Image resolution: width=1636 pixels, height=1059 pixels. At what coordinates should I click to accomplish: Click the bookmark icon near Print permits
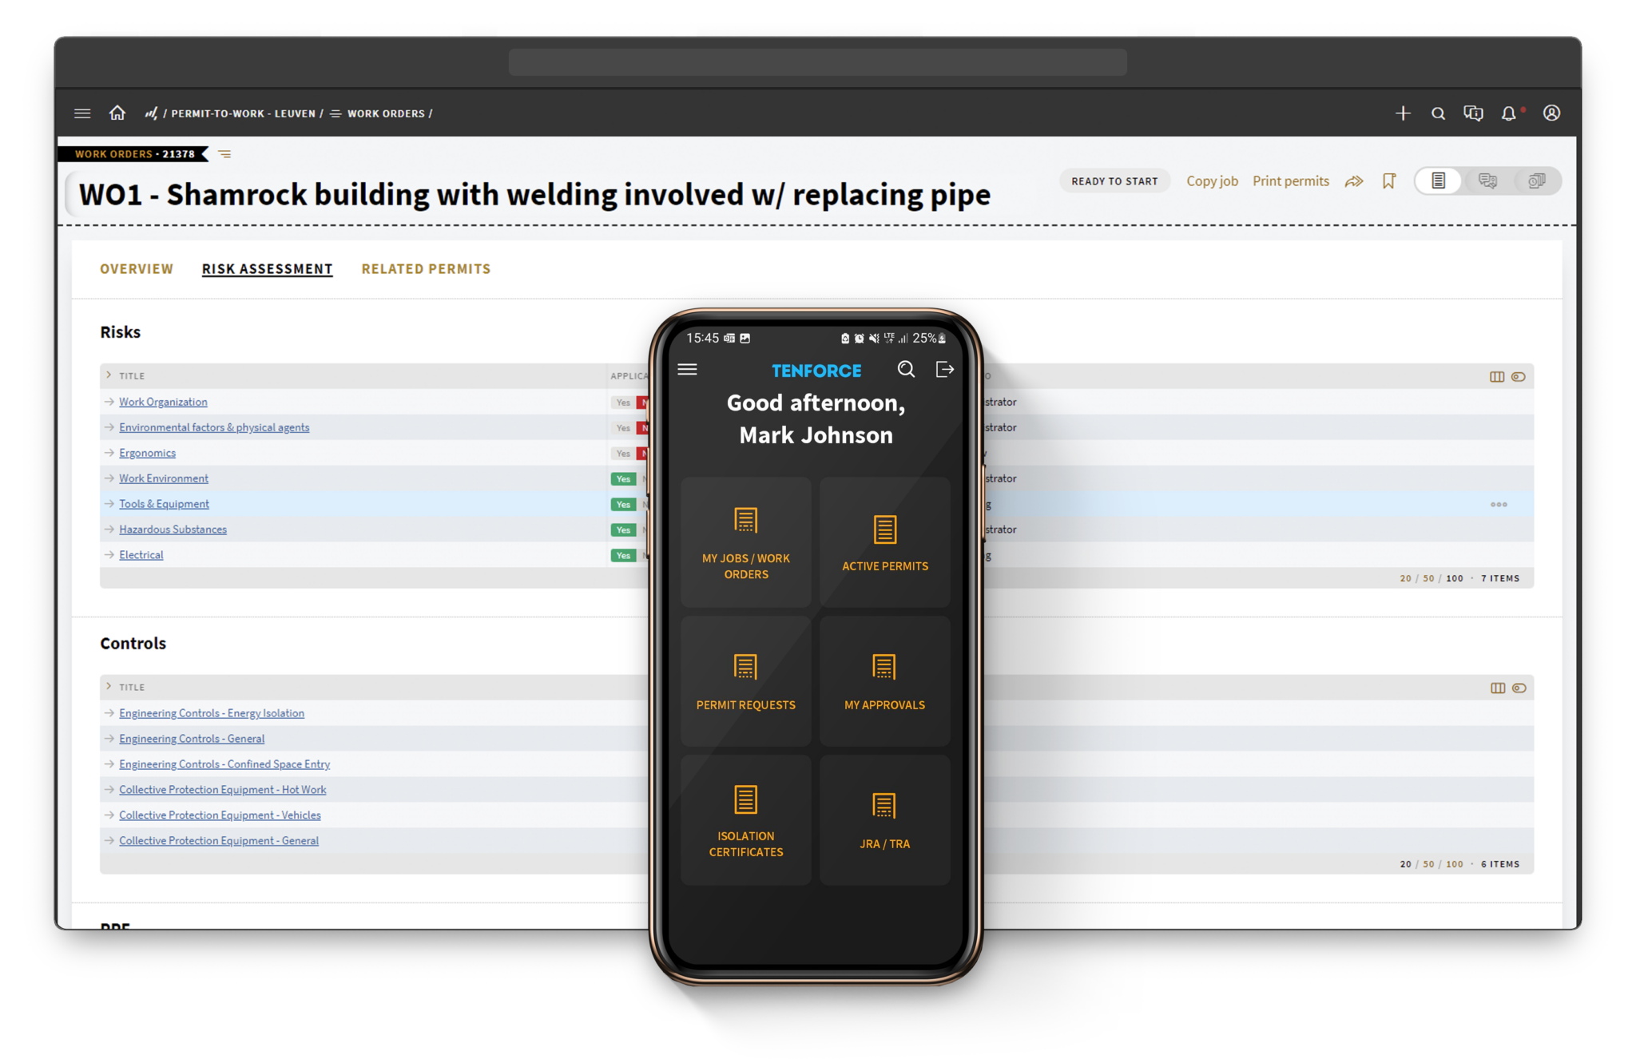click(1389, 181)
